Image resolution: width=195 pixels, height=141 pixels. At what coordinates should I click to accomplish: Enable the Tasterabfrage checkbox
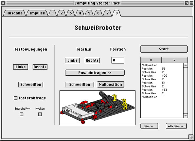15,98
